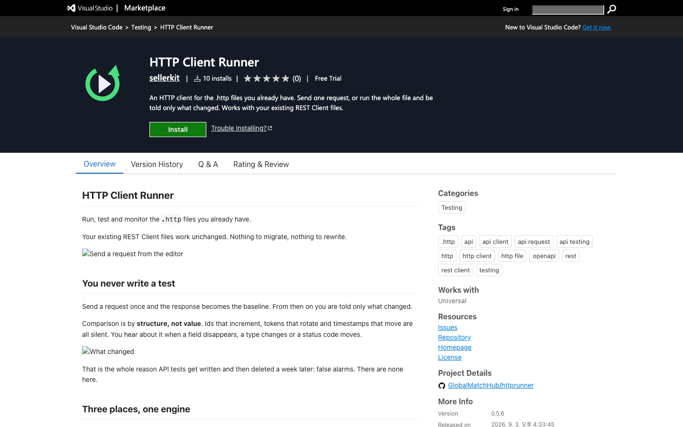
Task: Open the Repository resource link
Action: pyautogui.click(x=454, y=337)
